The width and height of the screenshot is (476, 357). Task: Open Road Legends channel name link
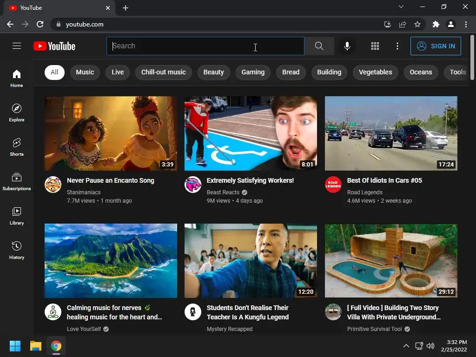tap(364, 192)
